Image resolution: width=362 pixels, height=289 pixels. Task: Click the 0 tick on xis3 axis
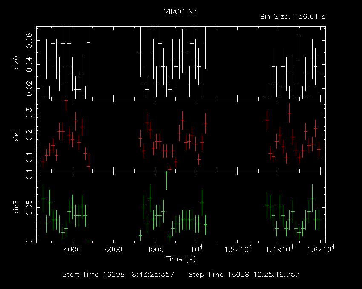point(29,241)
